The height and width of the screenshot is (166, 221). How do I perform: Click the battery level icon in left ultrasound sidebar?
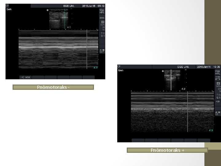point(102,18)
